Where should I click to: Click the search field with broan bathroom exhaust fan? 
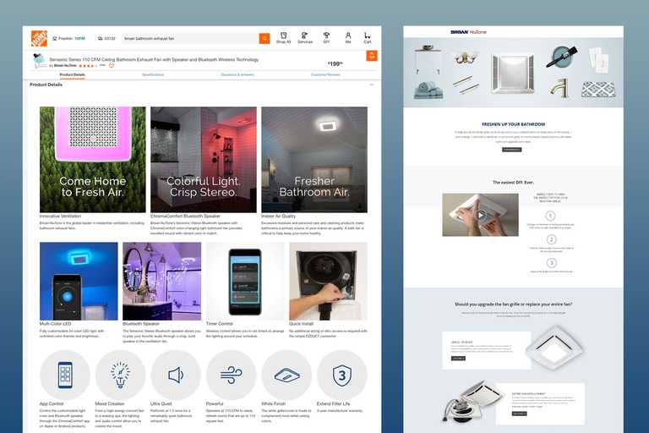[190, 39]
